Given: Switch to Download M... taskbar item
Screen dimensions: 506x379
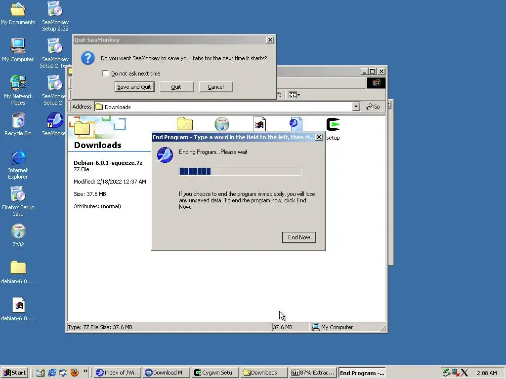Looking at the screenshot, I should [x=167, y=373].
